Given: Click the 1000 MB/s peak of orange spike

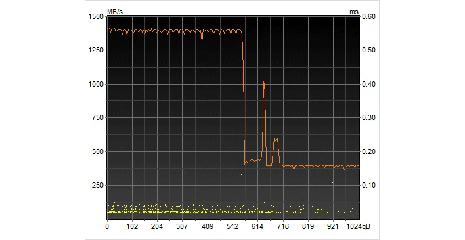Looking at the screenshot, I should pyautogui.click(x=263, y=81).
